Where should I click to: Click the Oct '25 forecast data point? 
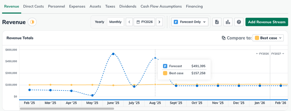pos(197,86)
